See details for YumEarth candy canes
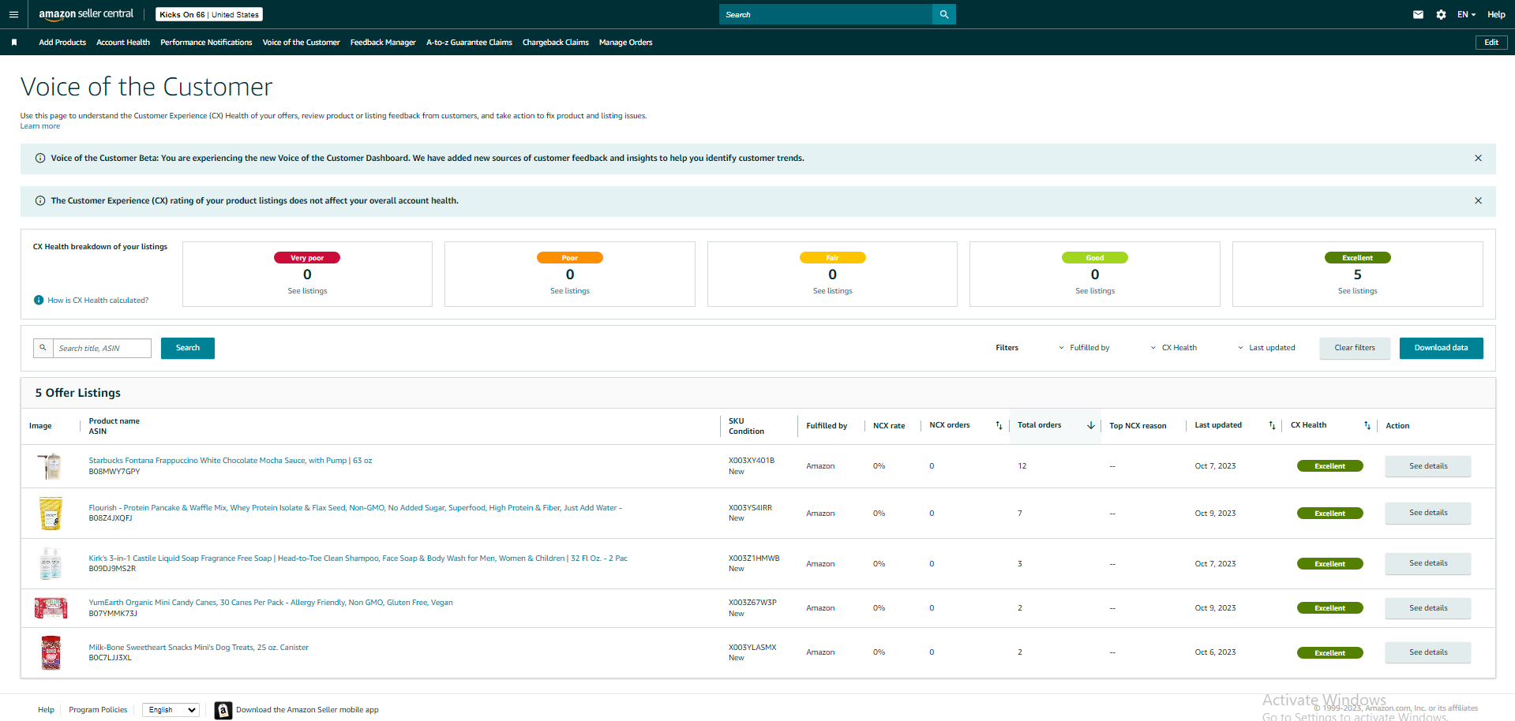The width and height of the screenshot is (1515, 721). pos(1428,608)
